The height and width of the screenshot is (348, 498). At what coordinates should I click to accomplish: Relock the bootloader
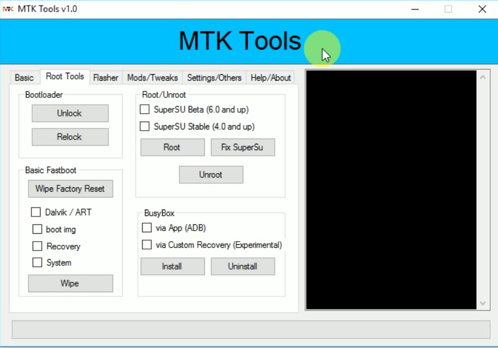70,136
